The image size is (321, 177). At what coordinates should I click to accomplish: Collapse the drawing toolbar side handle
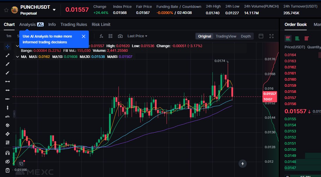[14, 114]
